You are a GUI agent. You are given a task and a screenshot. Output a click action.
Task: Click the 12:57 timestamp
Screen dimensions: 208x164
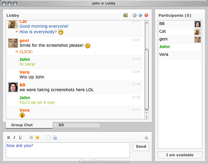136,110
